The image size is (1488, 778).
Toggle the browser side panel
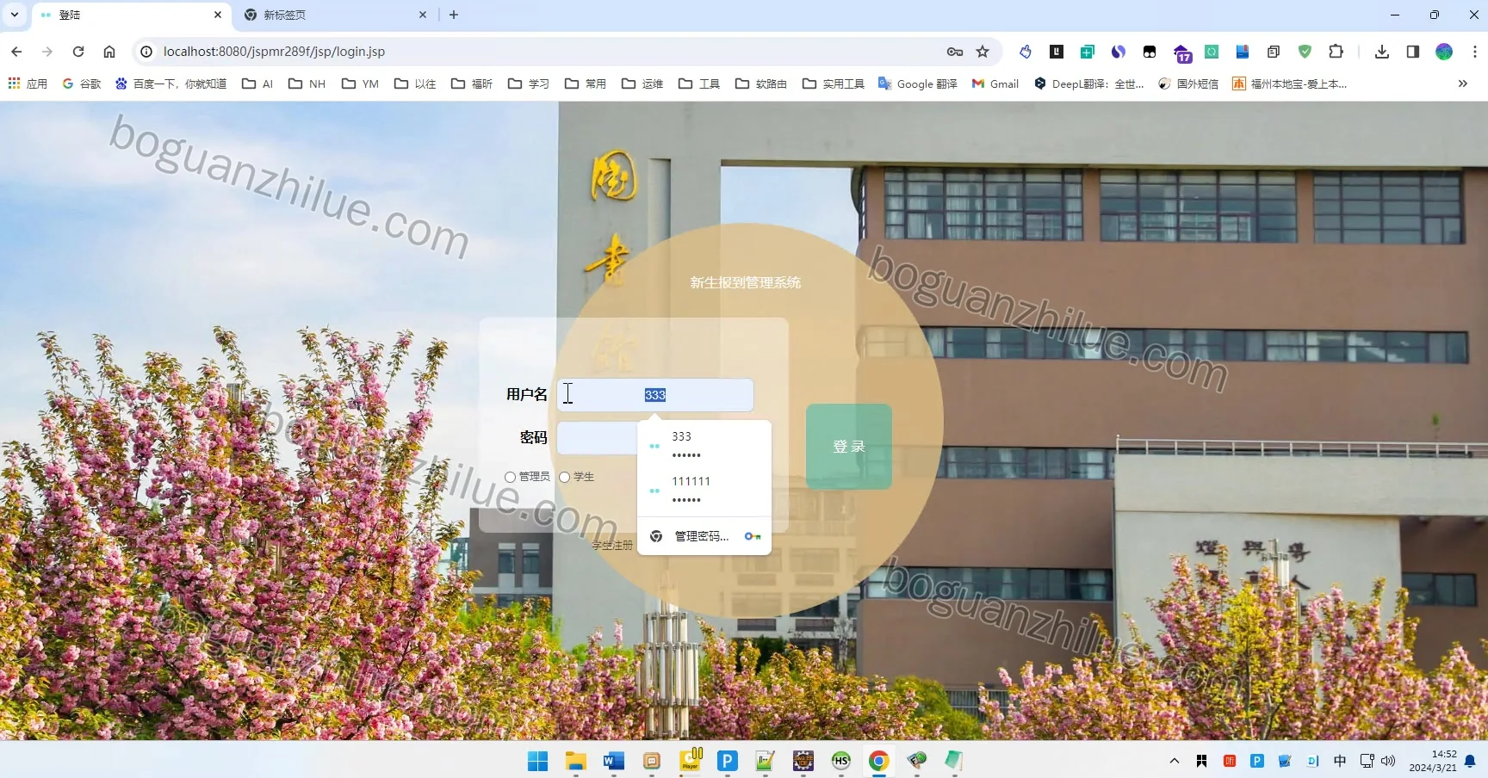[1413, 52]
